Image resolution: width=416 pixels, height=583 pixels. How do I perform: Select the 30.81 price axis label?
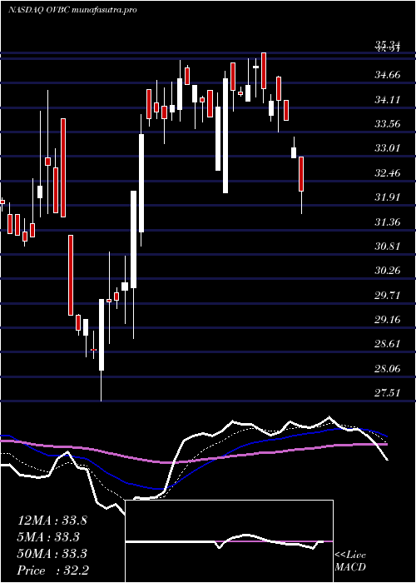[388, 247]
